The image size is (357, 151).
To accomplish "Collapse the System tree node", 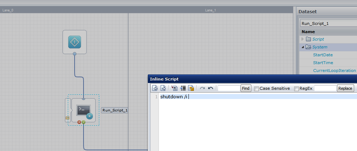I will pyautogui.click(x=303, y=47).
